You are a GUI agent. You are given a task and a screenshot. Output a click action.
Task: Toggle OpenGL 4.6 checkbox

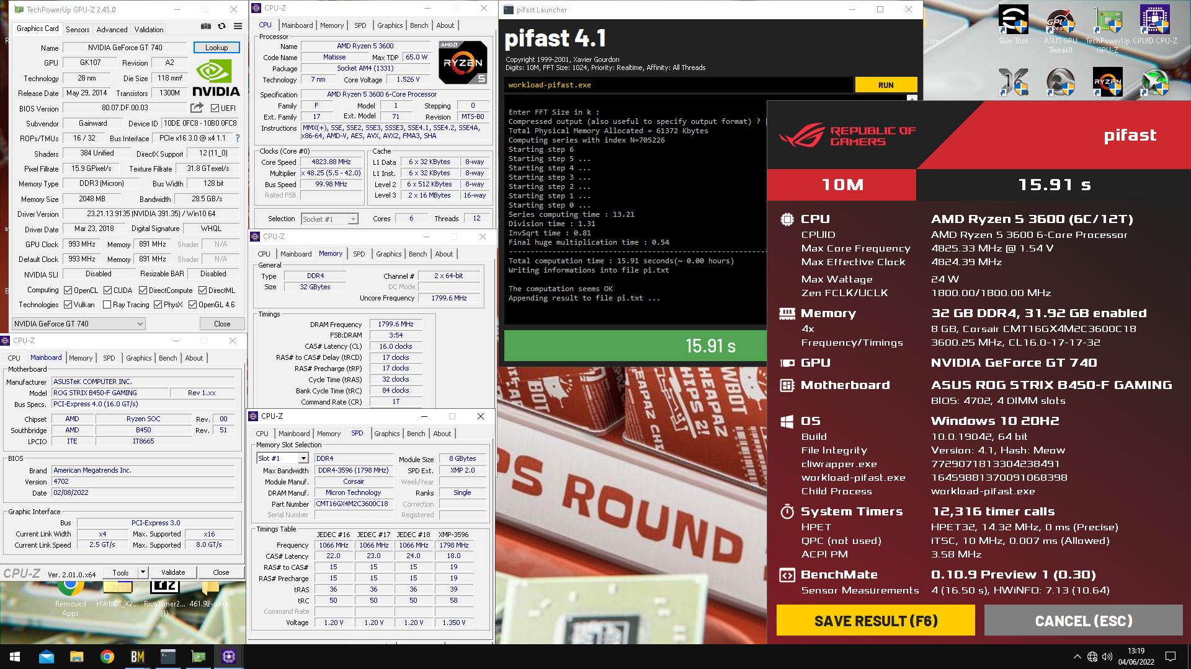click(x=193, y=304)
